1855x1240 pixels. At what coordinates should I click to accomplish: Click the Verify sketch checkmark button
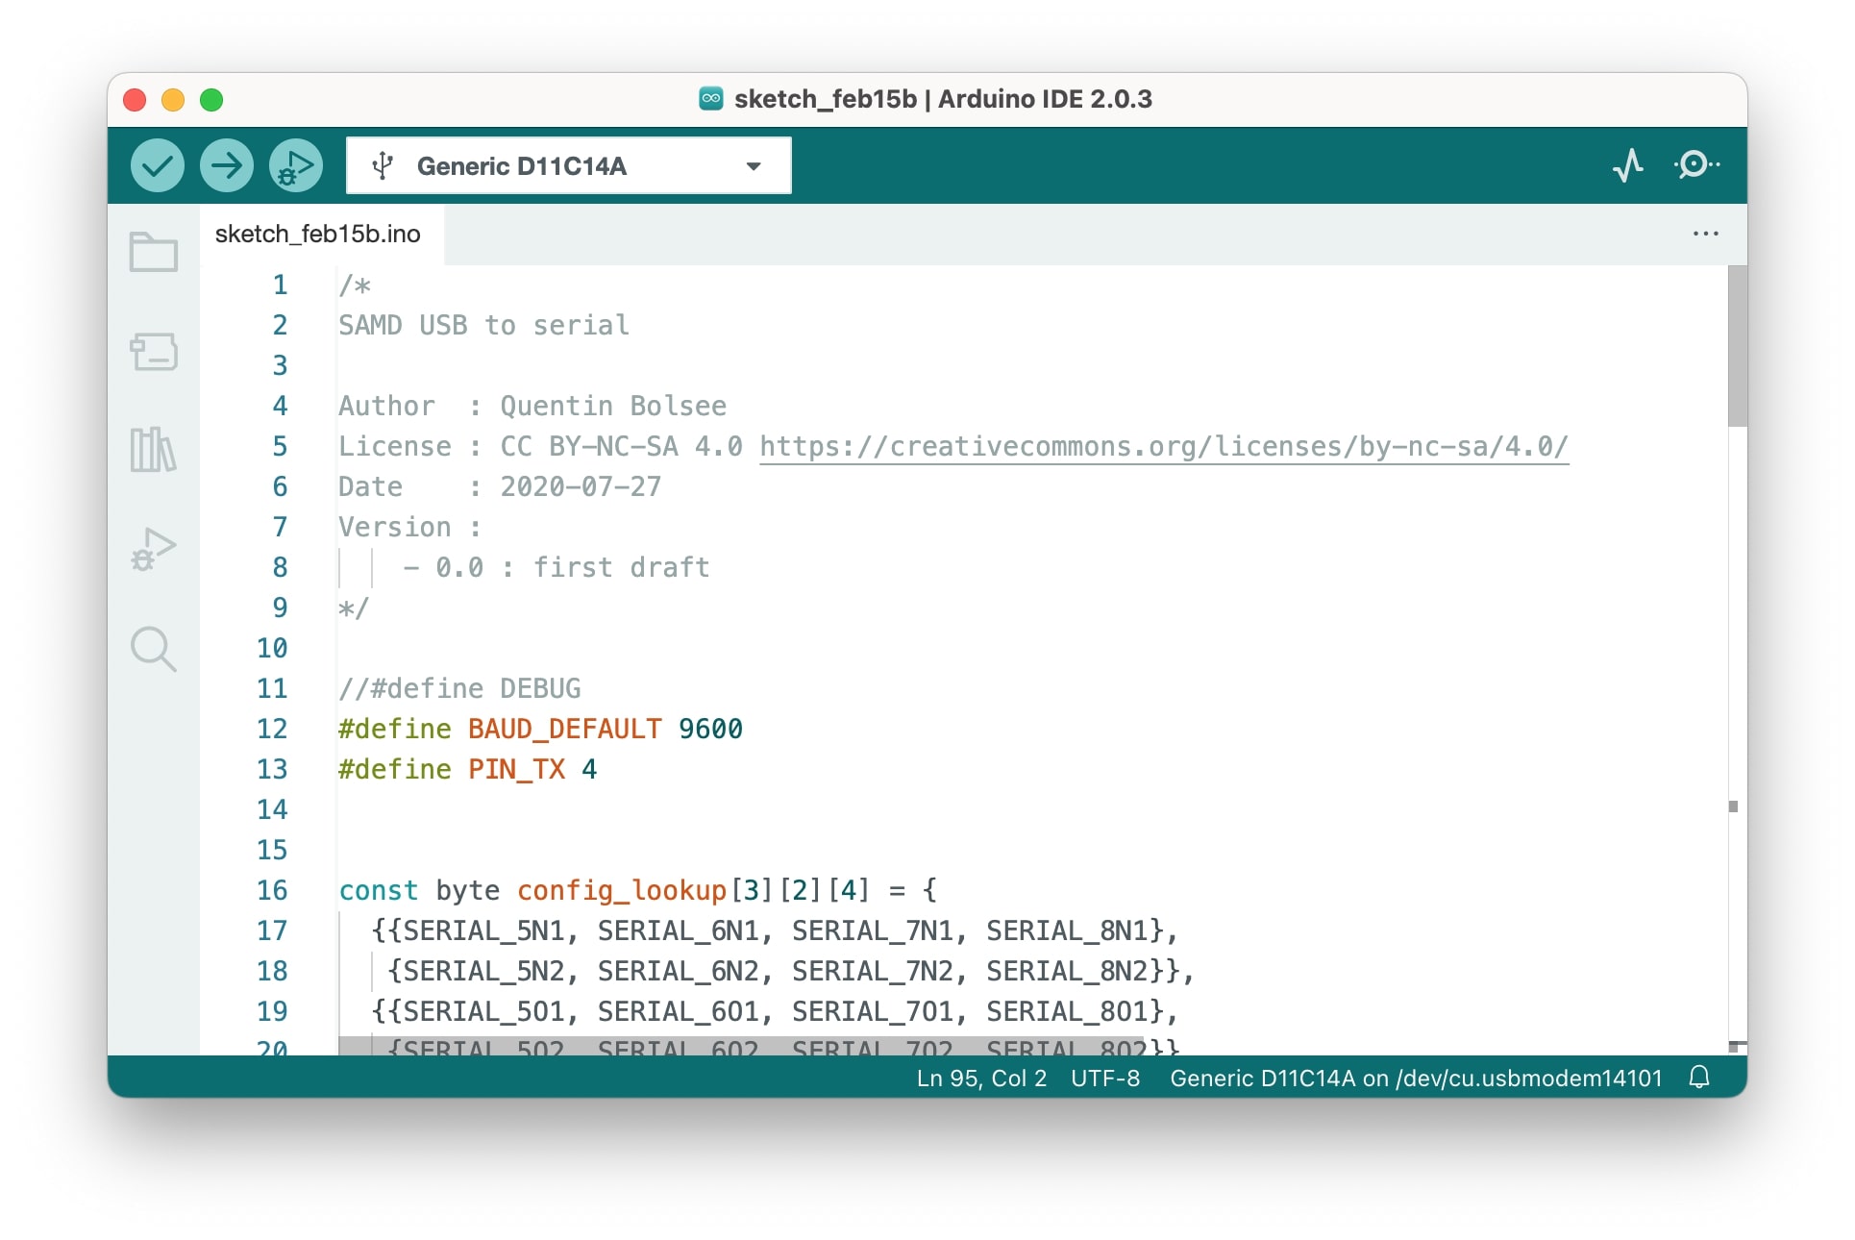[x=157, y=165]
